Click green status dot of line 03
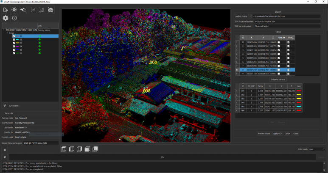This screenshot has height=173, width=328. pos(39,39)
